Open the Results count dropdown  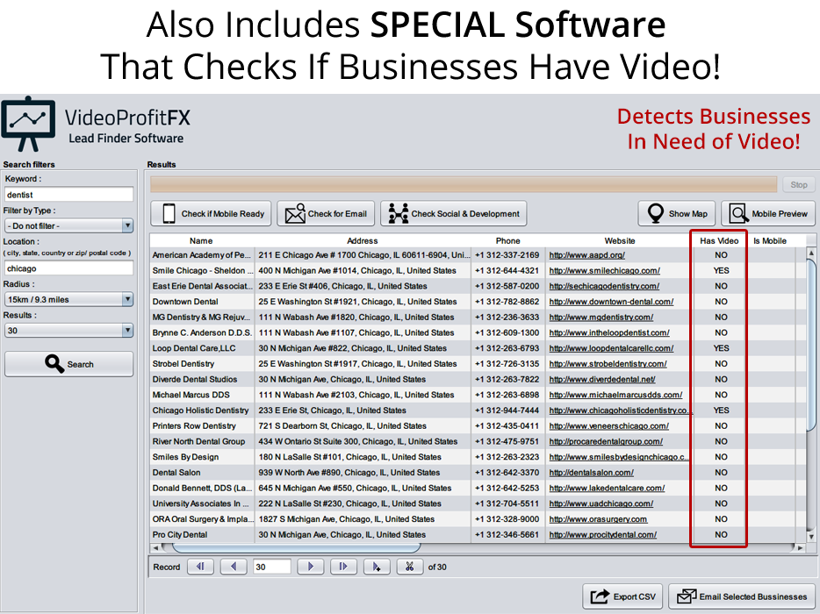tap(68, 331)
